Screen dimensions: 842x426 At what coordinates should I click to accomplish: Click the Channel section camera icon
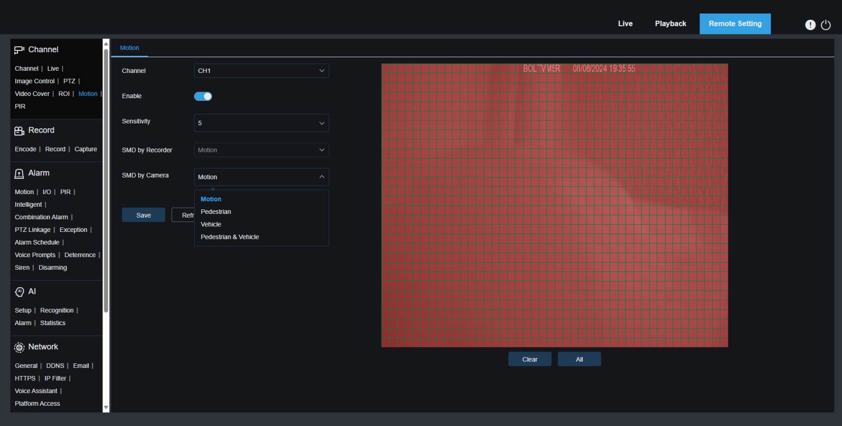click(x=19, y=50)
